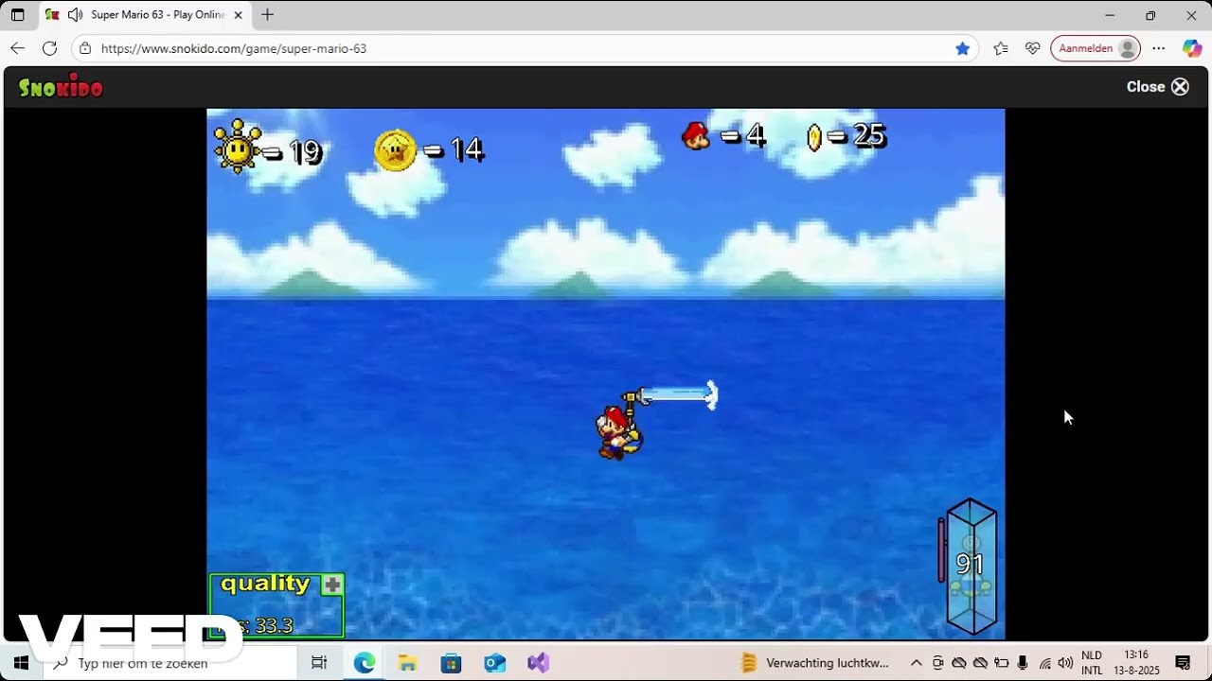
Task: Open File Explorer from the taskbar
Action: [407, 663]
